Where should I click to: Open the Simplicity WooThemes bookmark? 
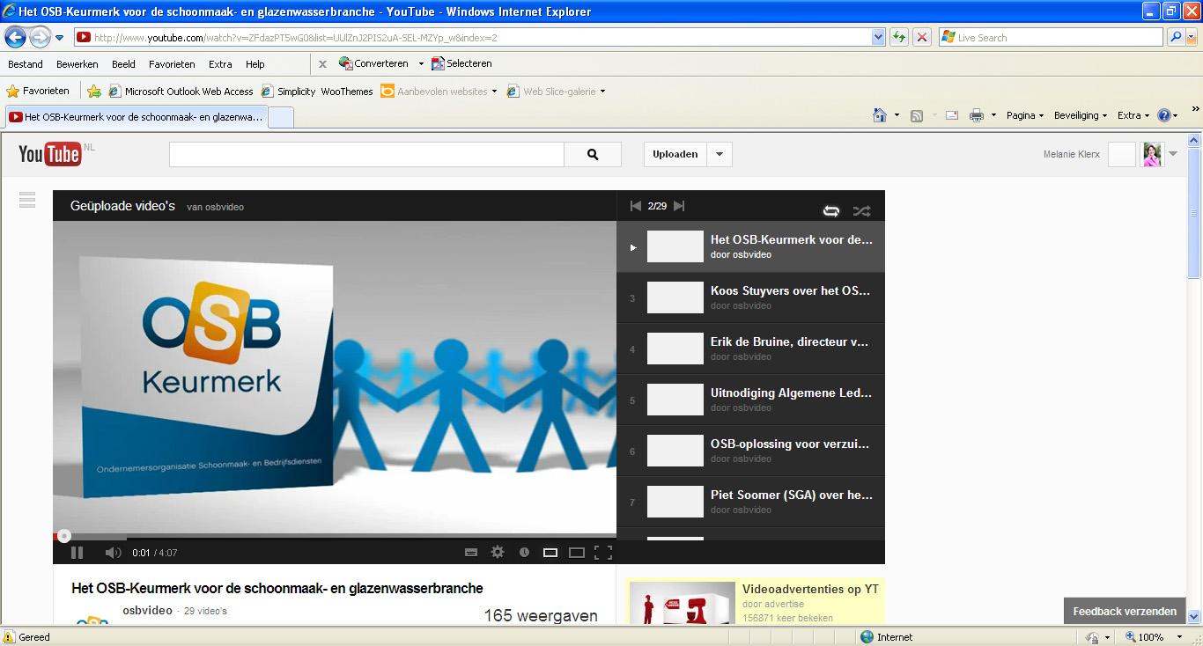316,92
